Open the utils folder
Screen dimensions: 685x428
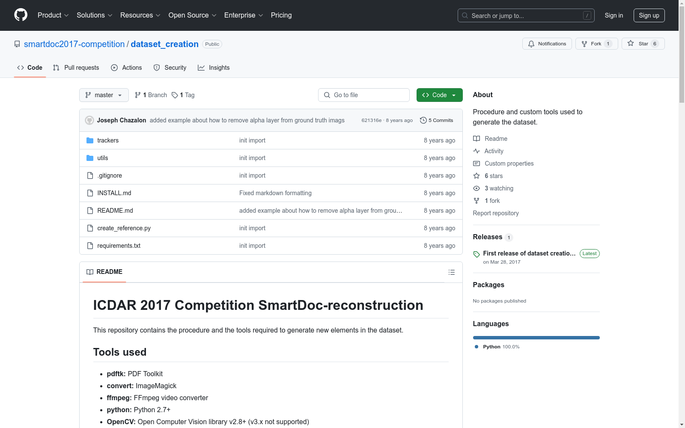pos(103,158)
